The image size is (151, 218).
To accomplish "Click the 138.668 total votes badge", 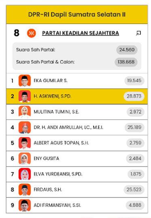I will coord(126,62).
